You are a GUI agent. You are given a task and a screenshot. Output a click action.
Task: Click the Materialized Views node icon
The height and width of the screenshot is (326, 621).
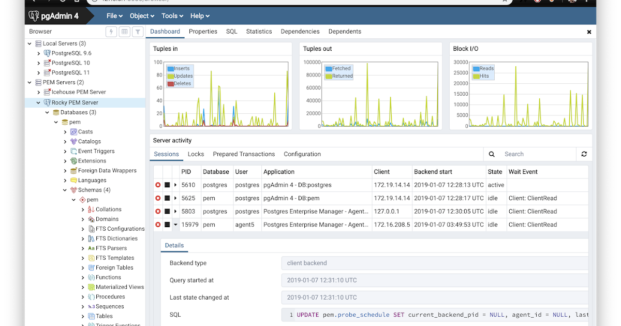[91, 287]
